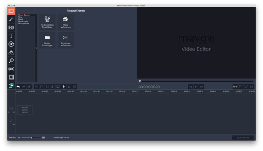
Task: Collapse the import category panel arrow
Action: (x=36, y=48)
